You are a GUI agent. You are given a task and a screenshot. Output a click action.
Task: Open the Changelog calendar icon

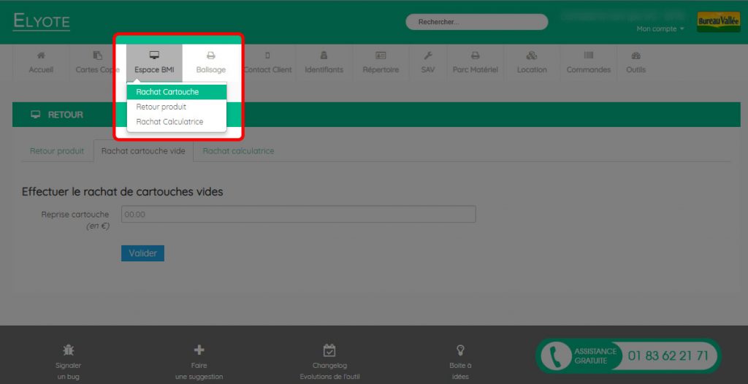(329, 350)
